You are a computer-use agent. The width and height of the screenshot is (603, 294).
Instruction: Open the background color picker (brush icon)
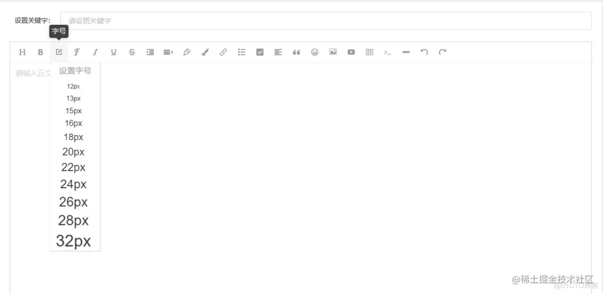205,52
